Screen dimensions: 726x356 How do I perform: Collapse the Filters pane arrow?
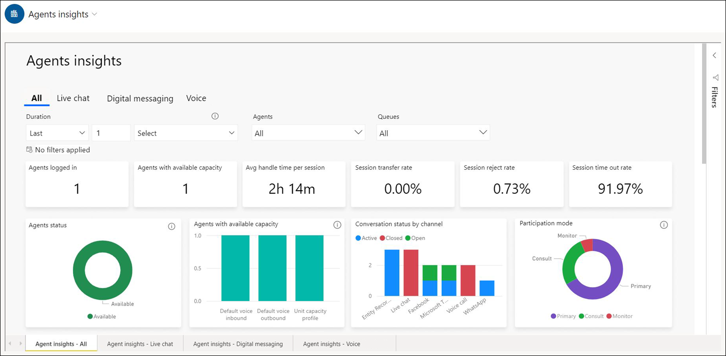click(715, 55)
